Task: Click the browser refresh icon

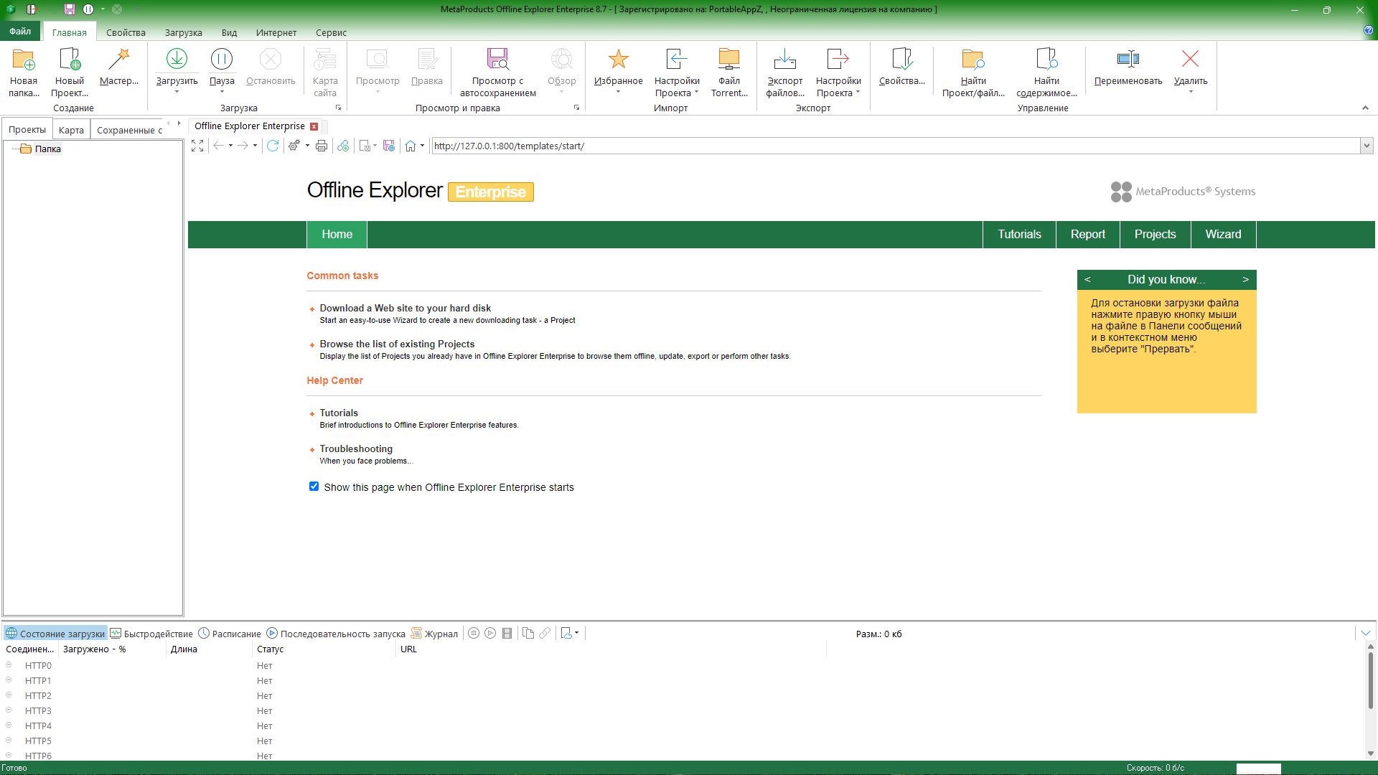Action: 273,146
